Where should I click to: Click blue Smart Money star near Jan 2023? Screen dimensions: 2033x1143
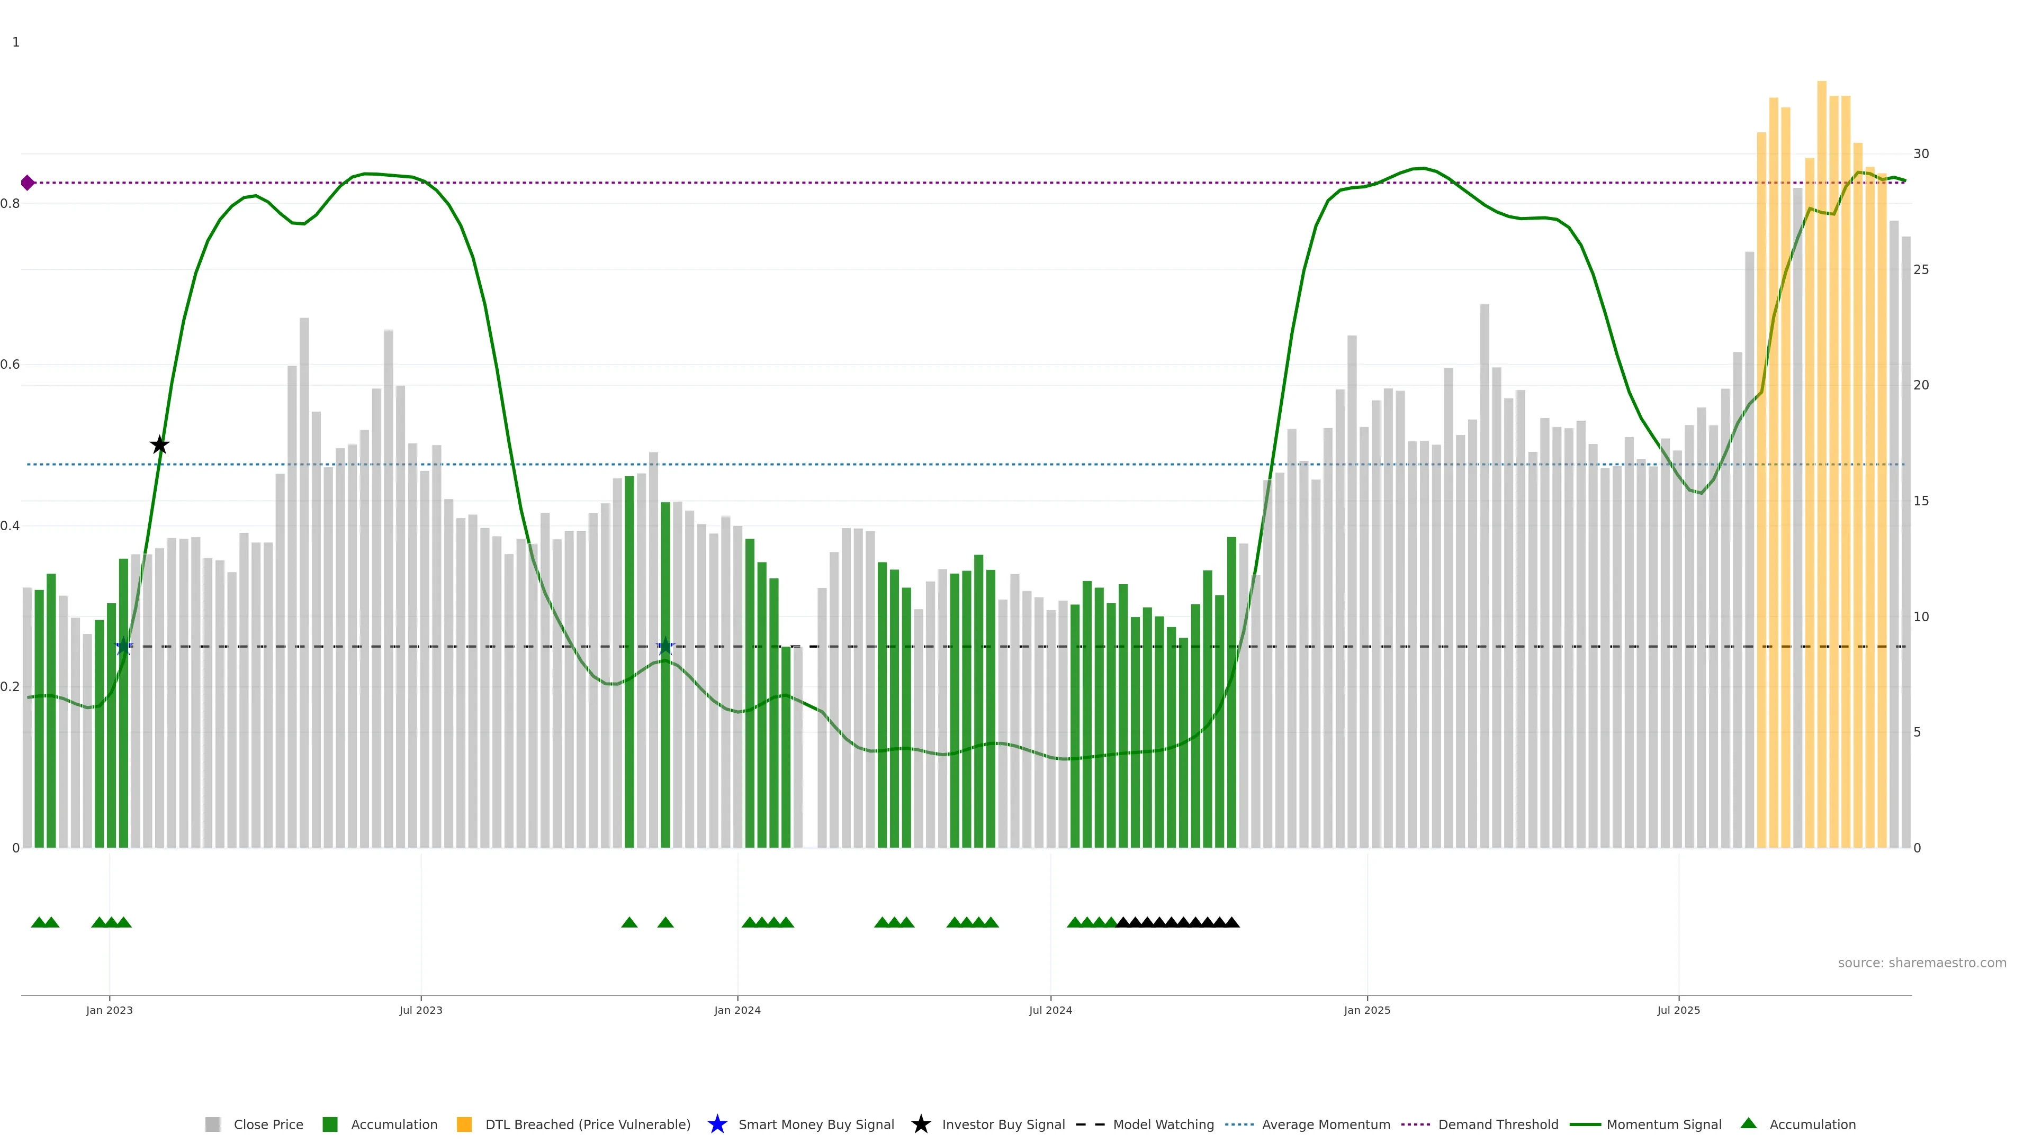[x=124, y=646]
